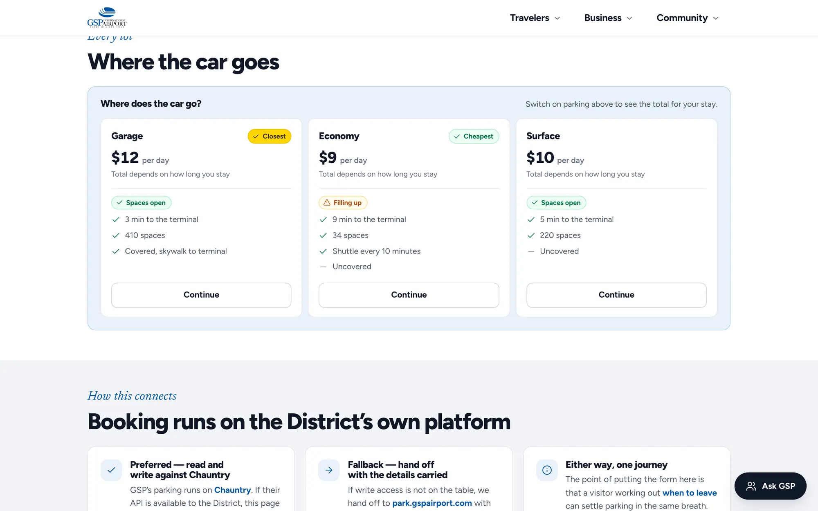Expand the chevron next to Travelers
The width and height of the screenshot is (818, 511).
click(557, 18)
